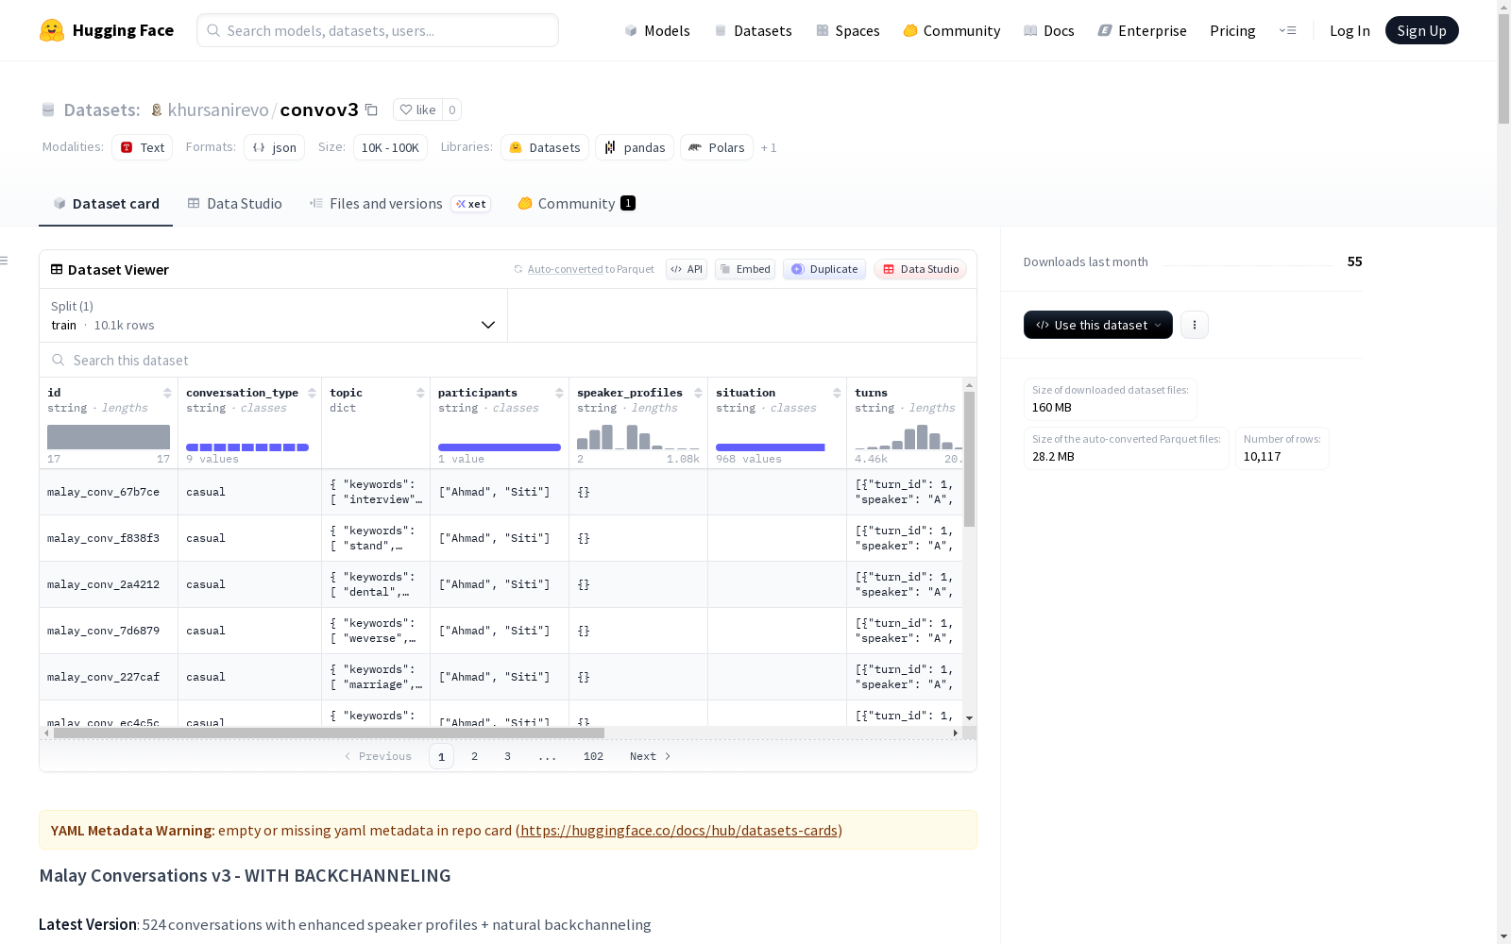Select the malay_conv_f838f3 row id cell
Image resolution: width=1511 pixels, height=944 pixels.
pyautogui.click(x=109, y=538)
